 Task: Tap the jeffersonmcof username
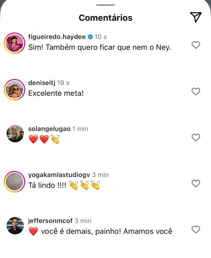(x=50, y=221)
